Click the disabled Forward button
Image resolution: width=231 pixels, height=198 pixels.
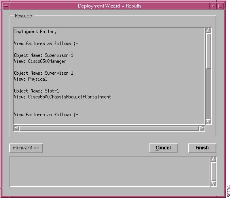tap(26, 148)
